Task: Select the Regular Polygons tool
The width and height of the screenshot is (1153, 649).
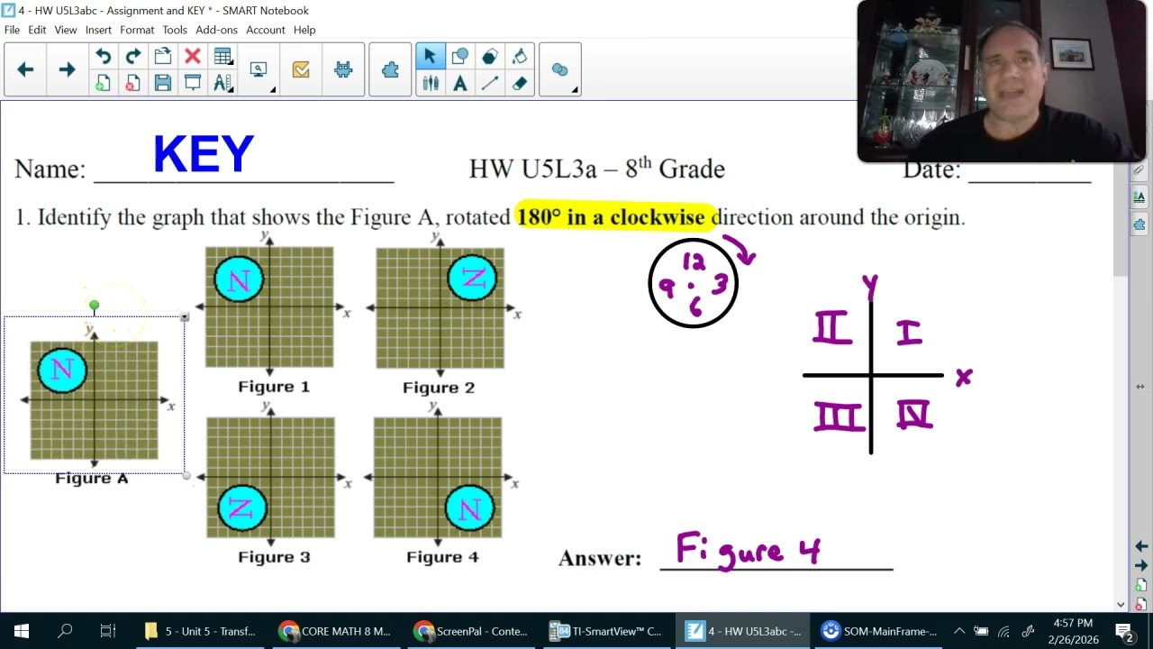Action: (x=489, y=57)
